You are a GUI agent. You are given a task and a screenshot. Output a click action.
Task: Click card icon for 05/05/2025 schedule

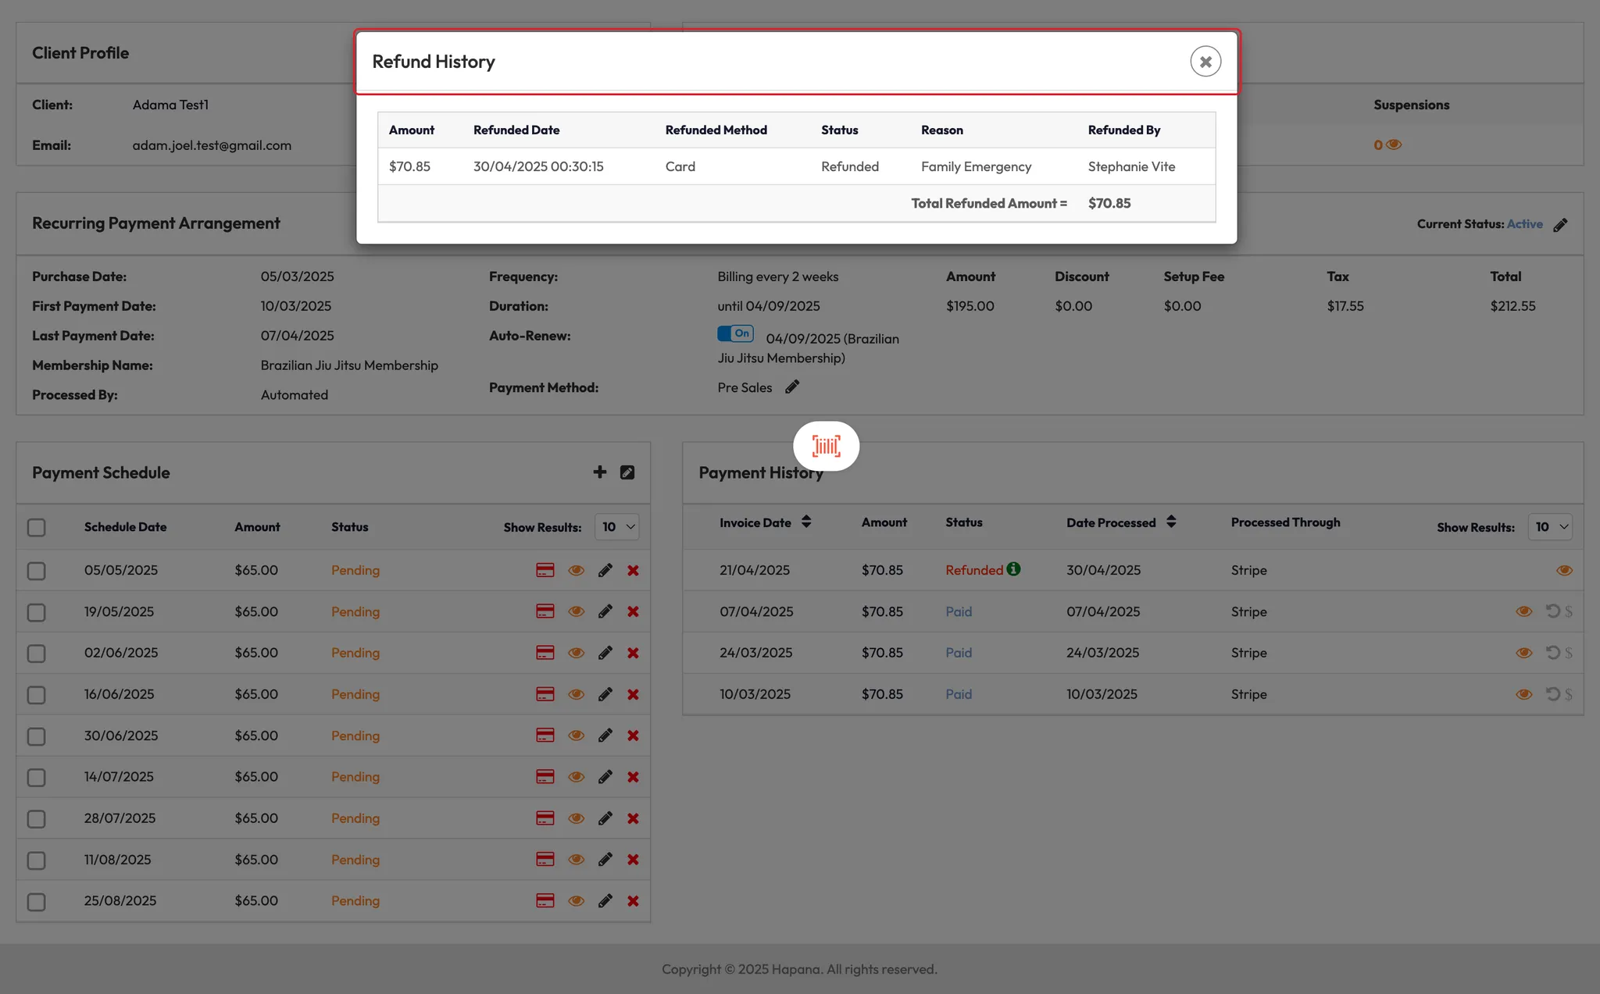point(545,571)
